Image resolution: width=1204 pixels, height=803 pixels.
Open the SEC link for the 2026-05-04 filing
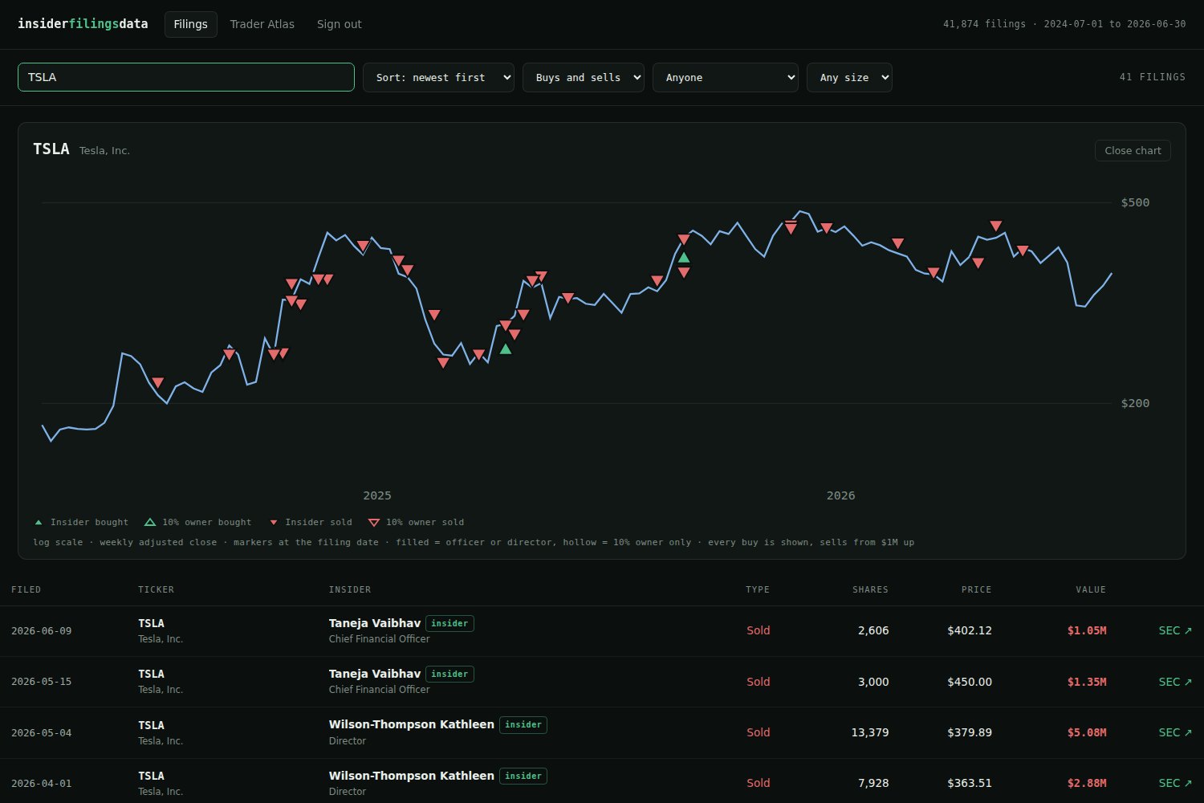pos(1175,732)
